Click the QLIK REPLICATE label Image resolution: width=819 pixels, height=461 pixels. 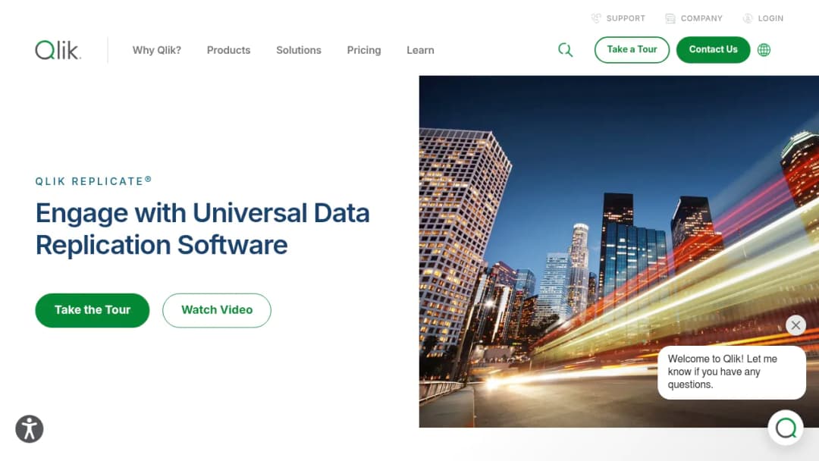[93, 181]
